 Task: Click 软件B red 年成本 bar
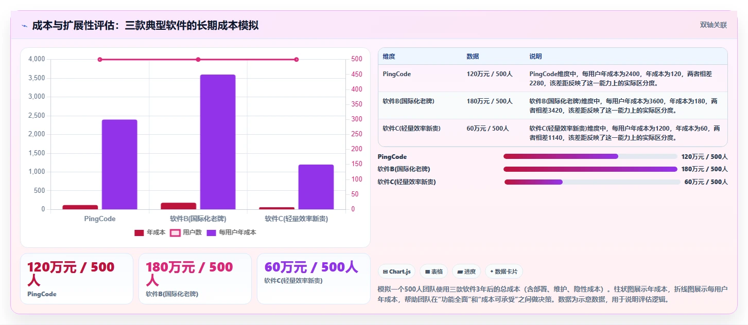click(179, 206)
